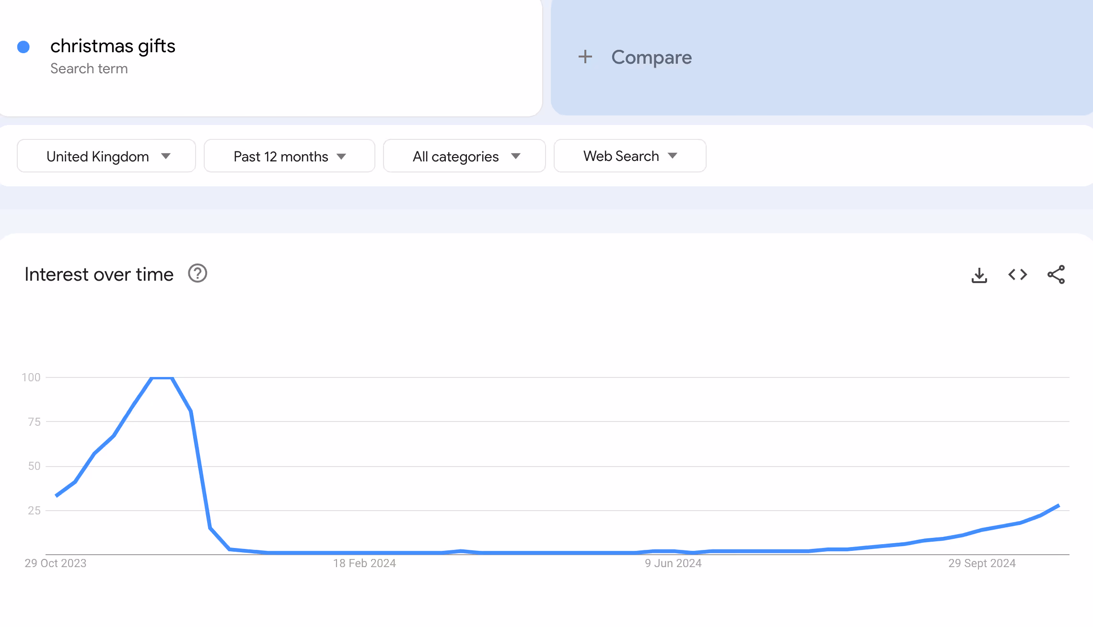1093x627 pixels.
Task: Share the interest over time chart
Action: click(x=1056, y=274)
